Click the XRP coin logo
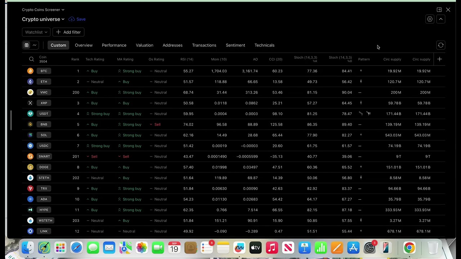This screenshot has height=259, width=461. pyautogui.click(x=30, y=103)
